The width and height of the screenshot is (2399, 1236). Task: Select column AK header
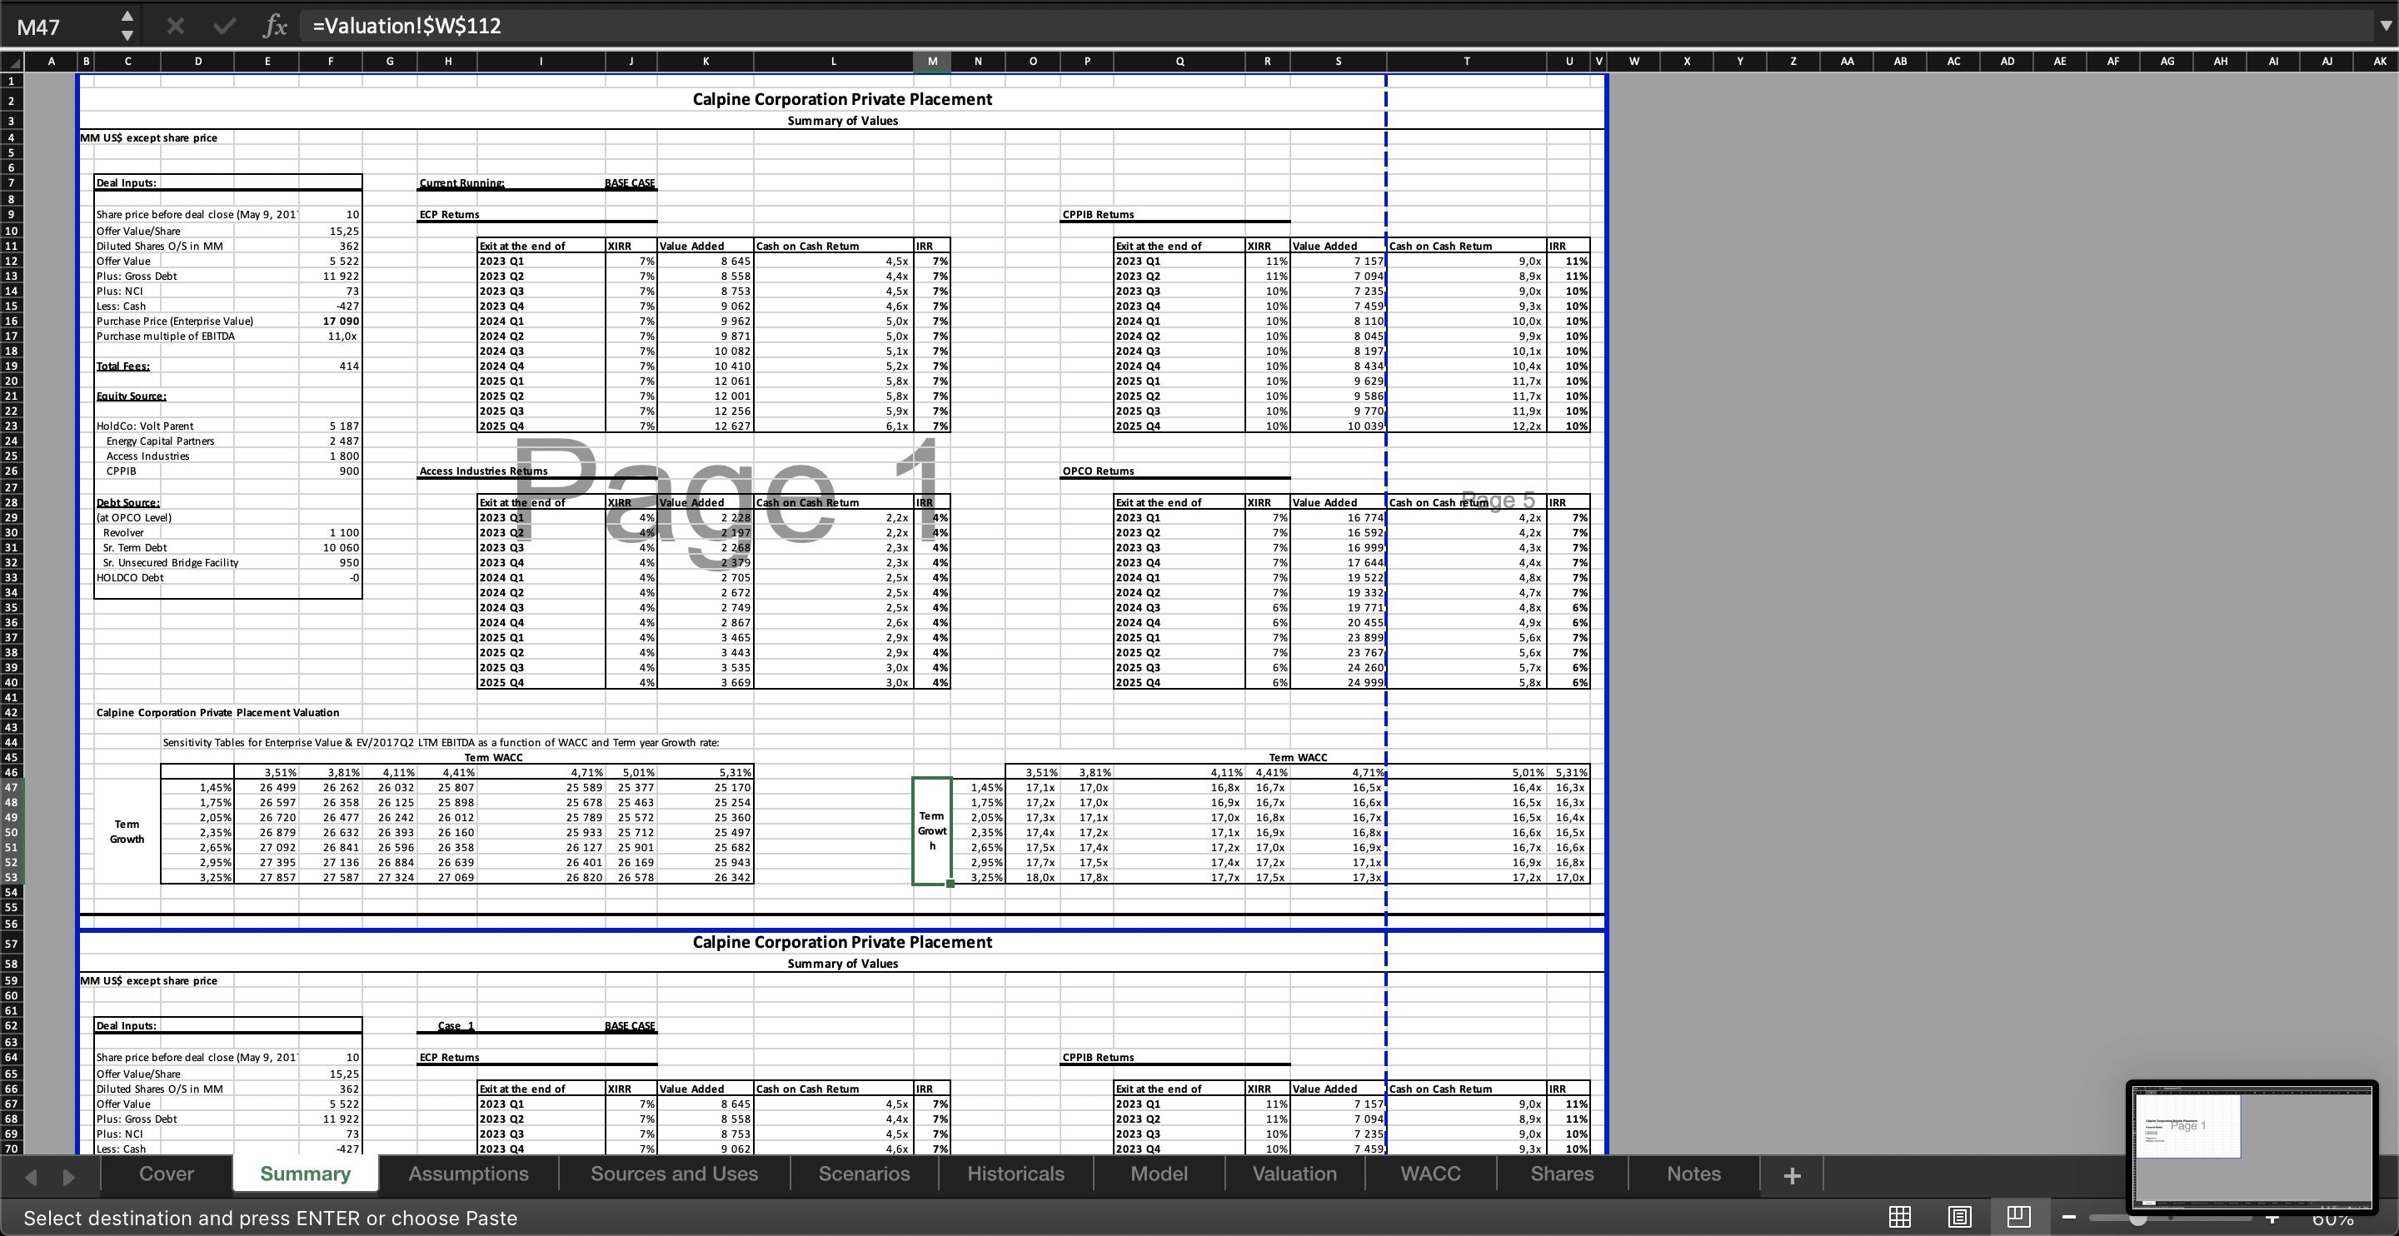coord(2381,62)
